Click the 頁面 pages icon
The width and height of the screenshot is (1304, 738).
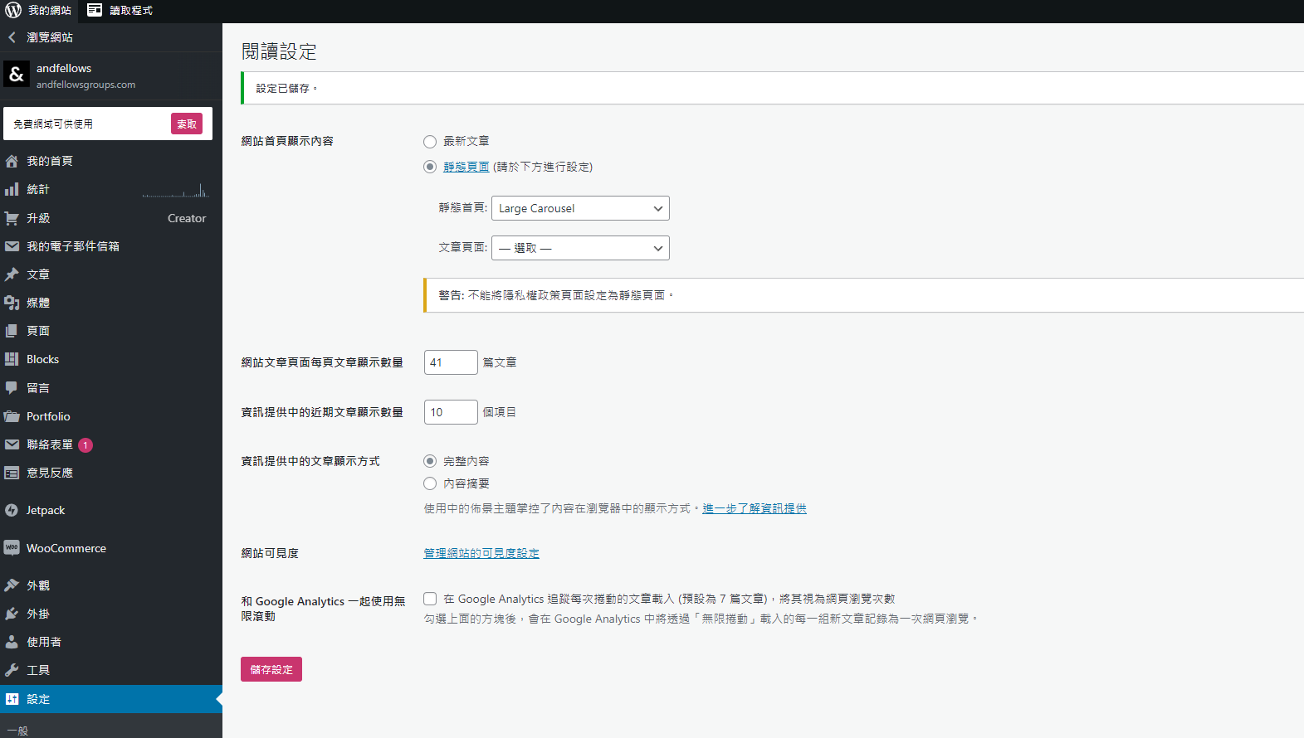(12, 331)
